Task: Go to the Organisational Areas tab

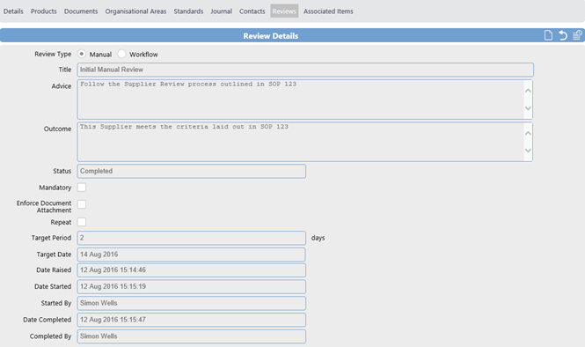Action: coord(135,11)
